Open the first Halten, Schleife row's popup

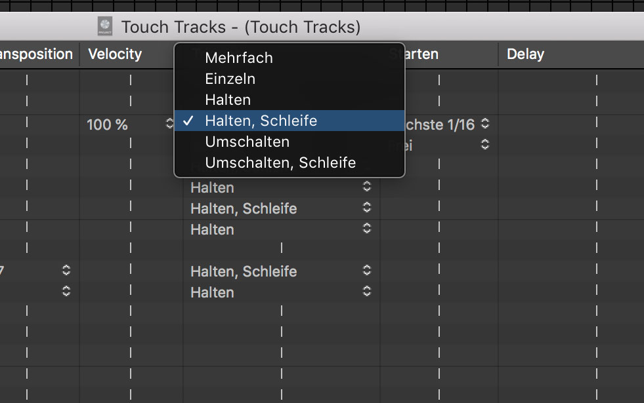(367, 208)
